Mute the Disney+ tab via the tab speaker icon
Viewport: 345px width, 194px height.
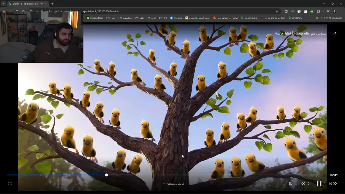42,4
